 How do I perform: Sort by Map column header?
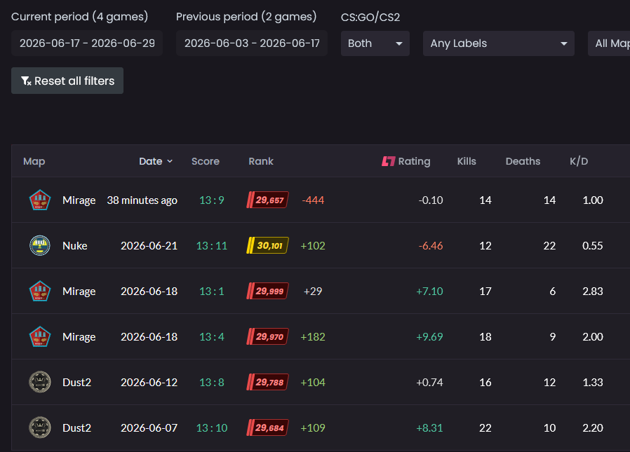(x=34, y=161)
